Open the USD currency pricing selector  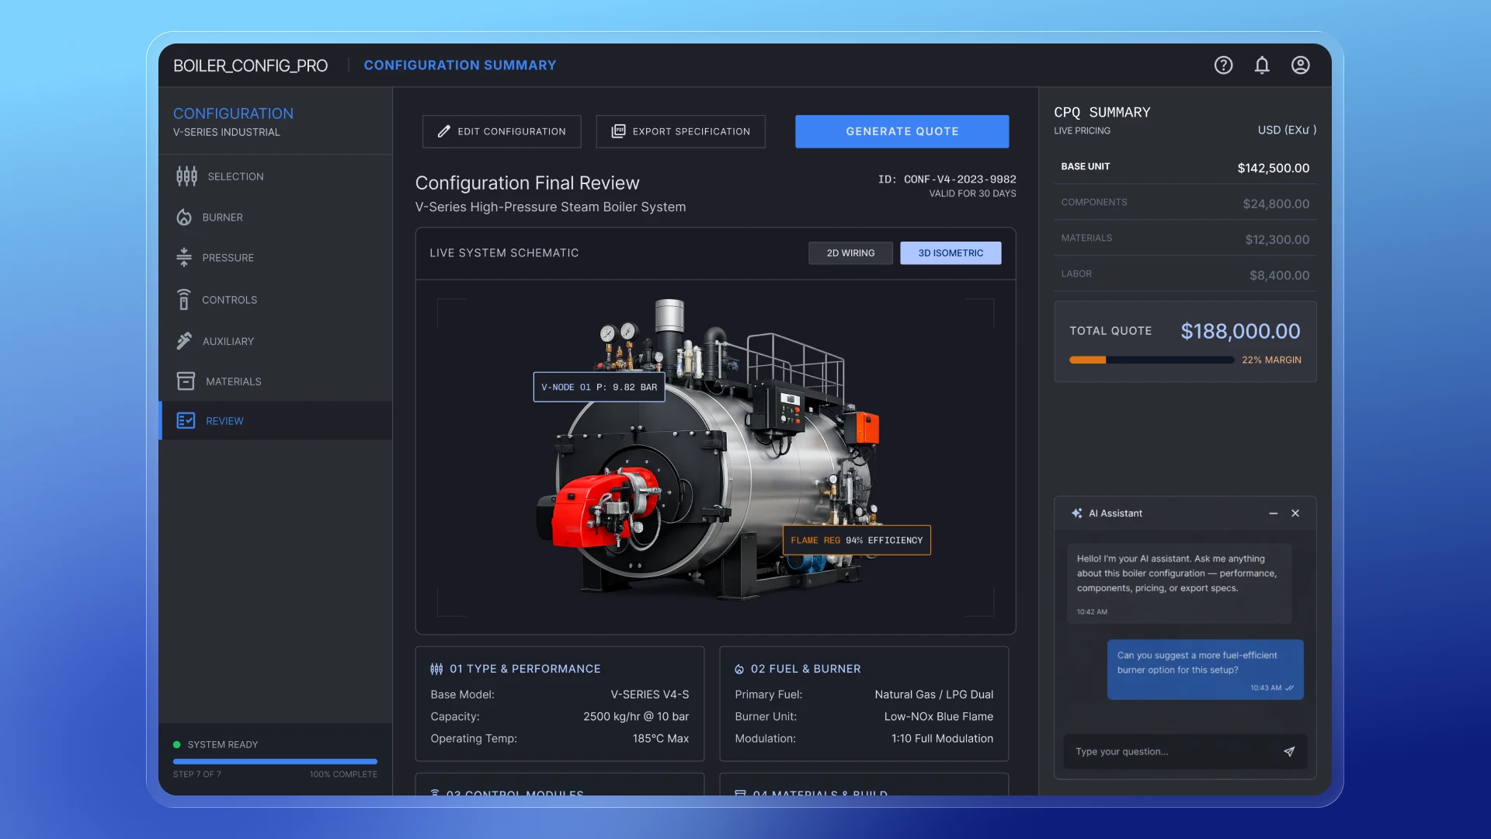[x=1287, y=130]
